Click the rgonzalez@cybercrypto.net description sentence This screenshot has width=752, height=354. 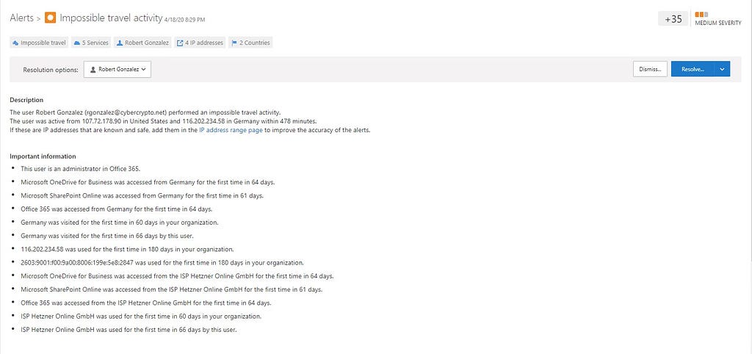[145, 112]
